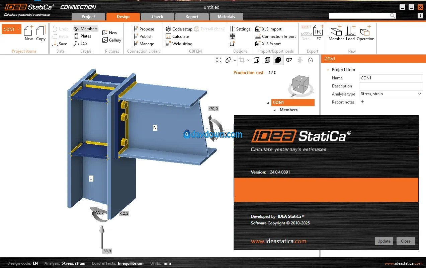
Task: Click Propose in Connection Library
Action: (x=143, y=29)
